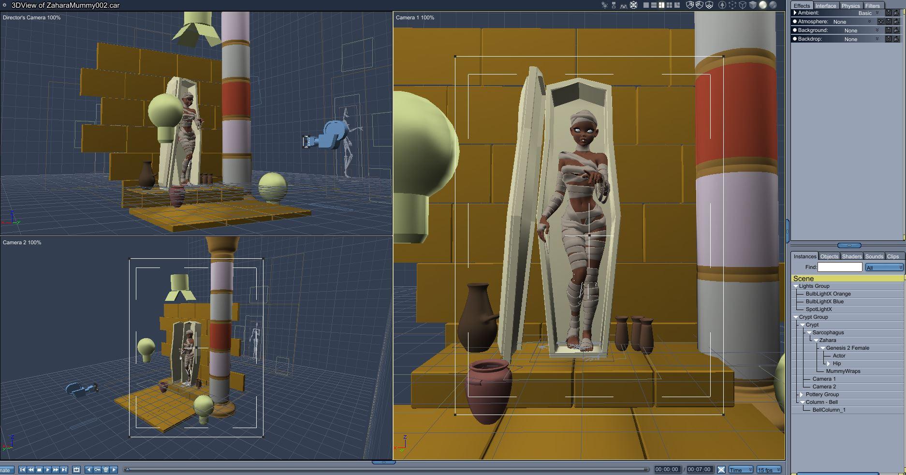Open the Shaders tab
This screenshot has height=475, width=906.
click(x=852, y=256)
